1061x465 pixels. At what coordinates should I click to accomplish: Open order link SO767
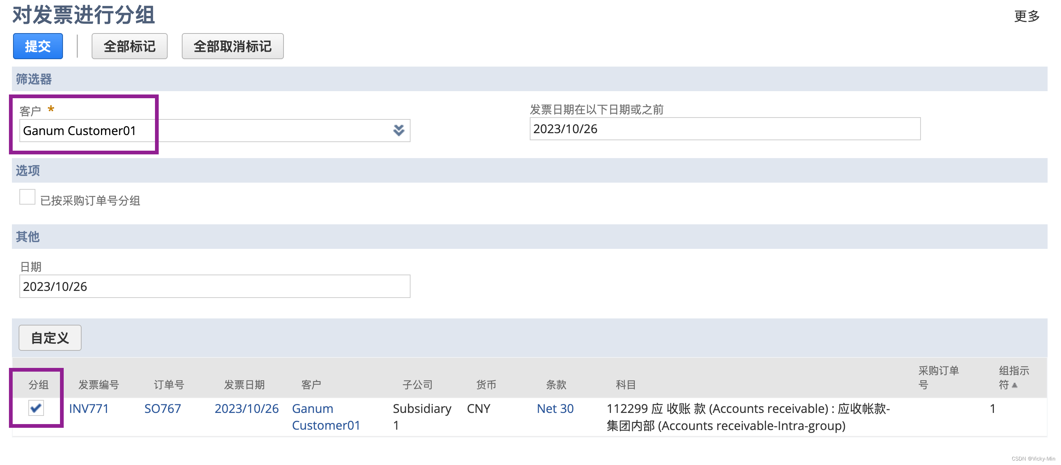pos(162,409)
